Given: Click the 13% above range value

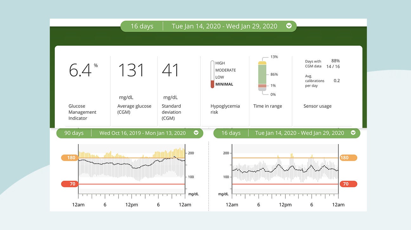Looking at the screenshot, I should pos(274,57).
